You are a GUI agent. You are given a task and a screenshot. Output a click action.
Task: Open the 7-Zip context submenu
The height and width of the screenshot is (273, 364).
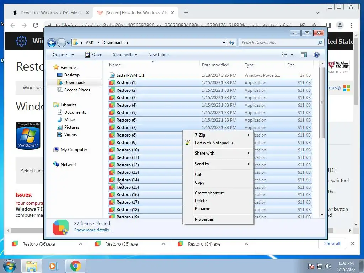218,135
